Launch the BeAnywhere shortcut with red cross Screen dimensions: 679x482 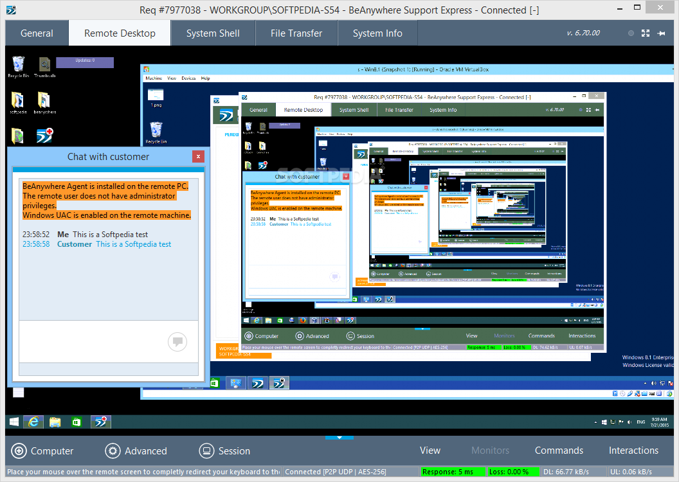click(44, 136)
